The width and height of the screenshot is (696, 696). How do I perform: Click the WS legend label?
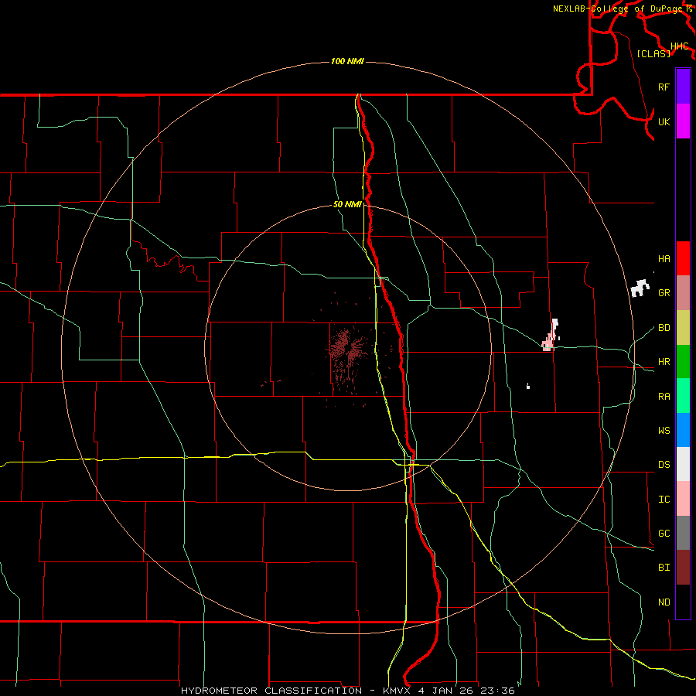[664, 431]
